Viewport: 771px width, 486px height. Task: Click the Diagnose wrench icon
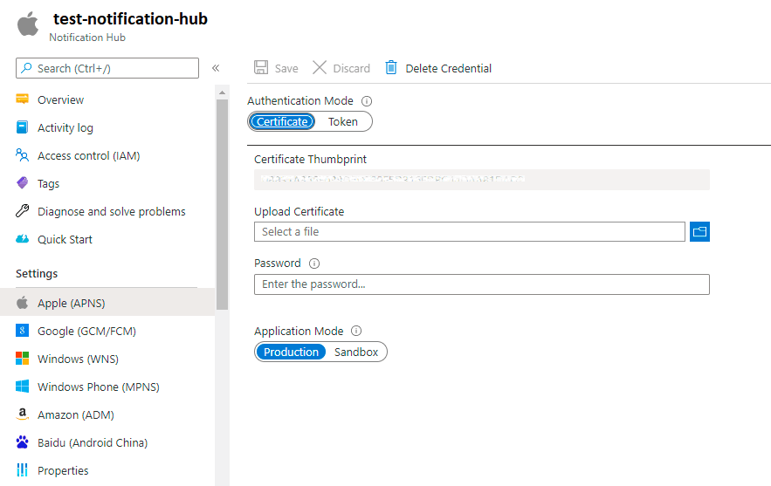point(22,211)
